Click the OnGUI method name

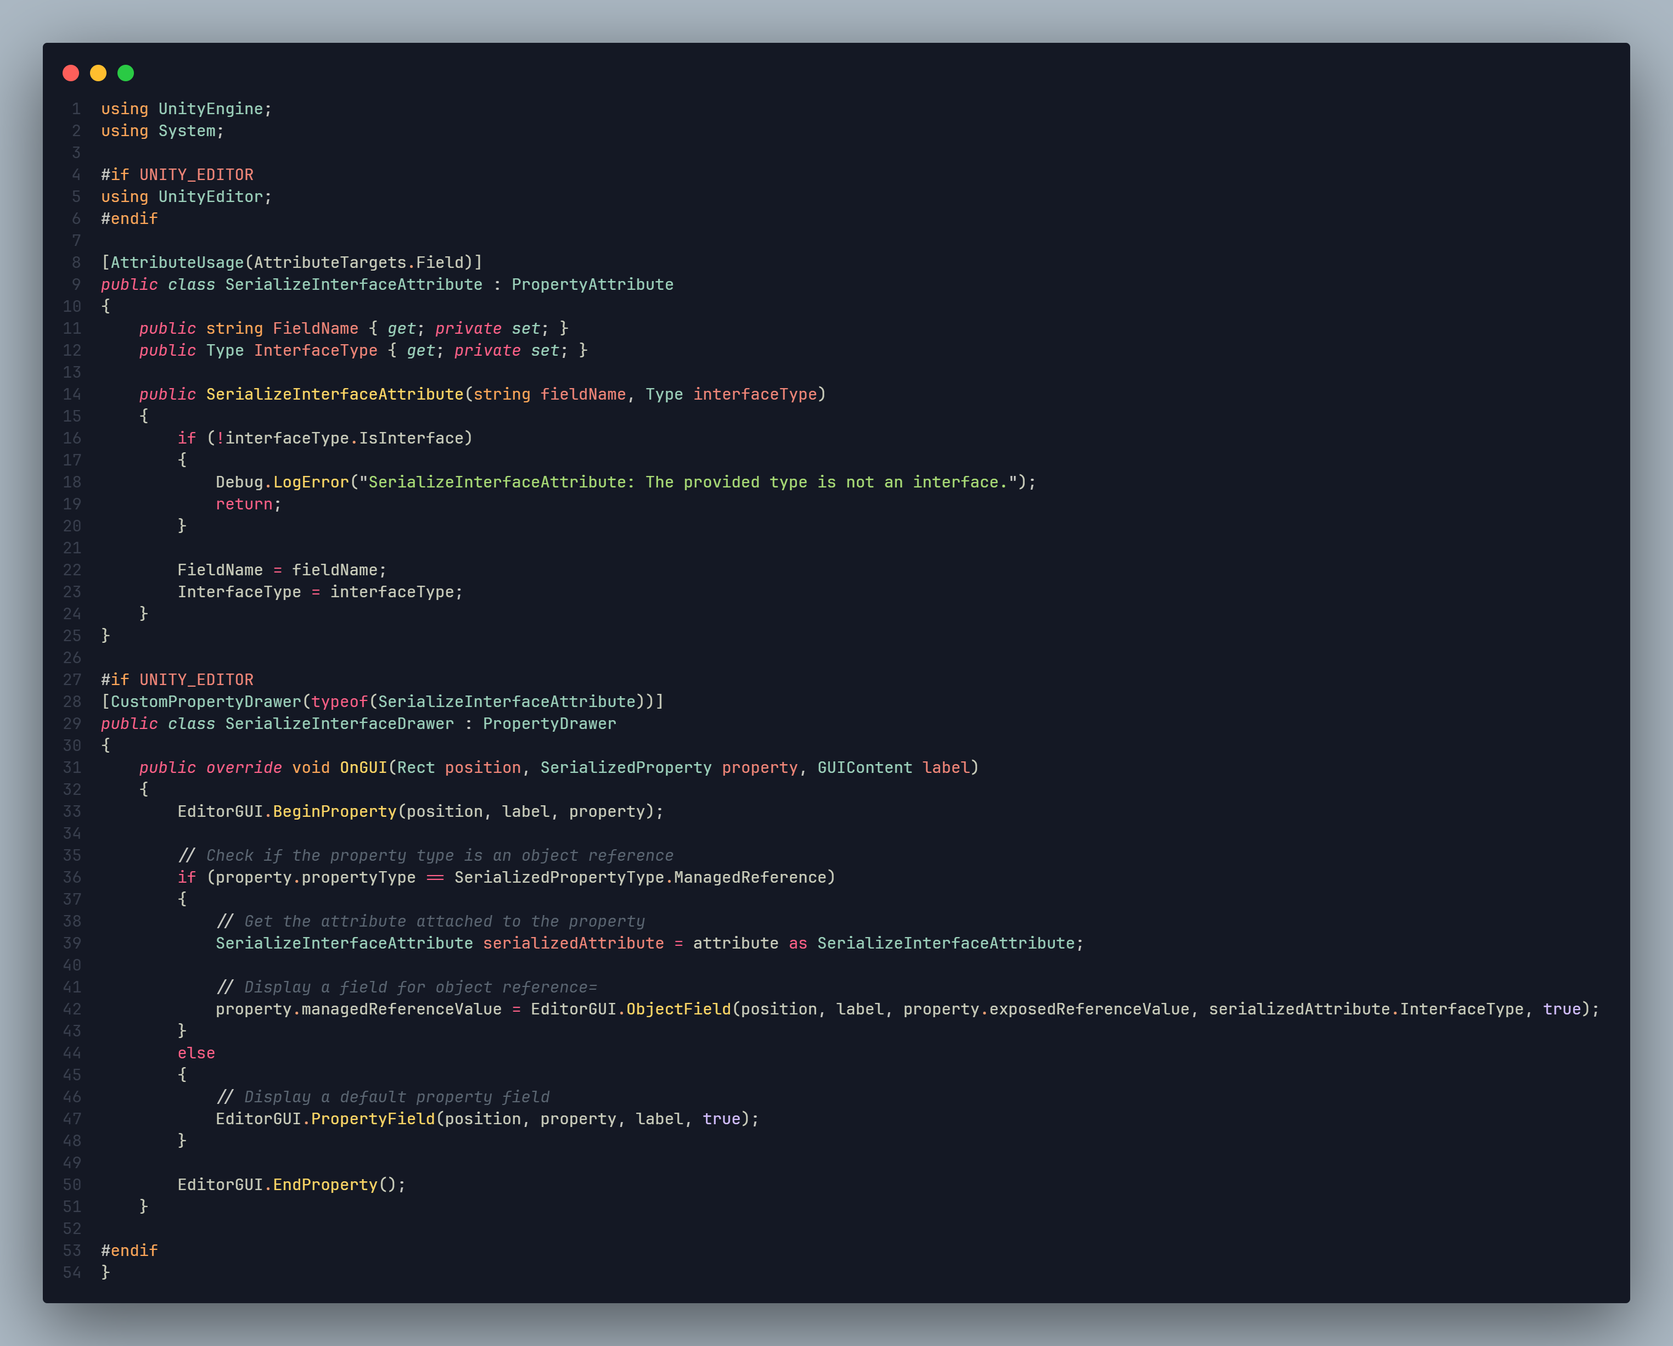tap(363, 768)
